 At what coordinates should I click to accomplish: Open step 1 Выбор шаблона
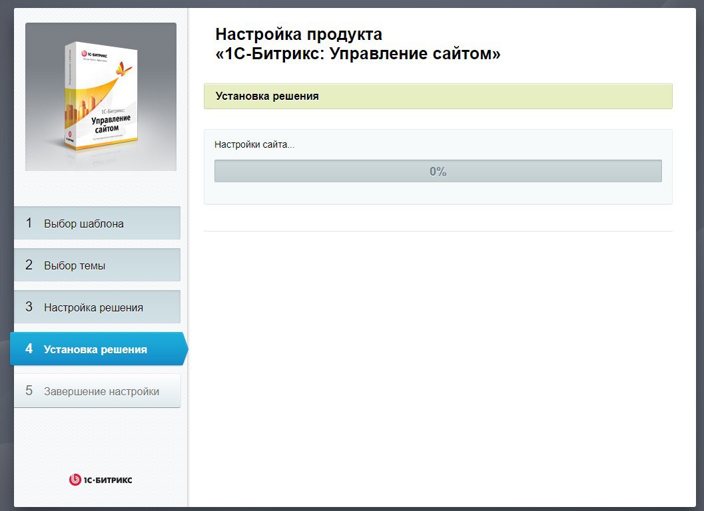coord(97,223)
